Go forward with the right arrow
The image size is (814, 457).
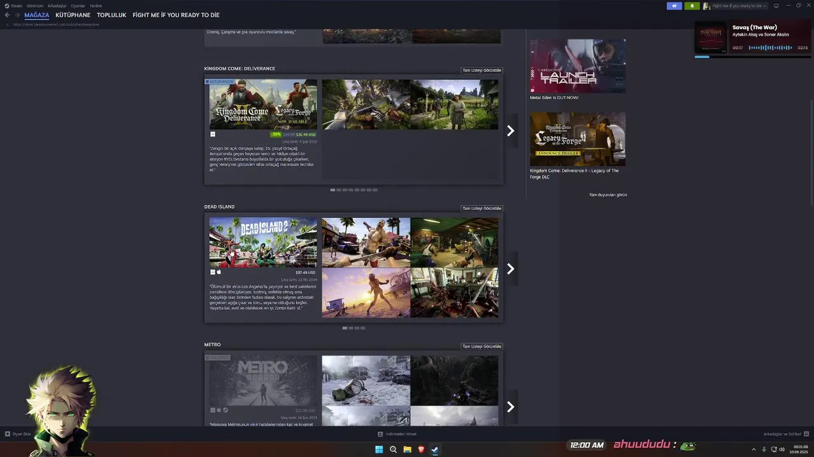tap(17, 15)
